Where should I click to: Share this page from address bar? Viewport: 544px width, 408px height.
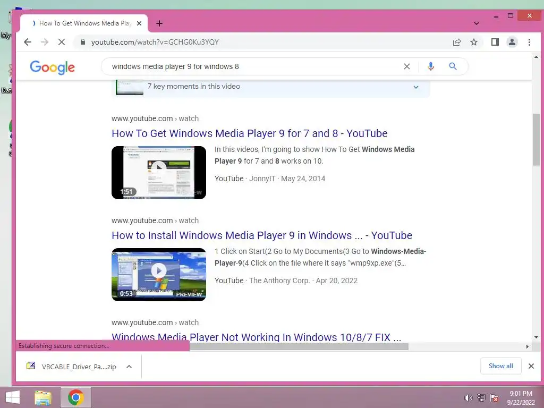457,42
